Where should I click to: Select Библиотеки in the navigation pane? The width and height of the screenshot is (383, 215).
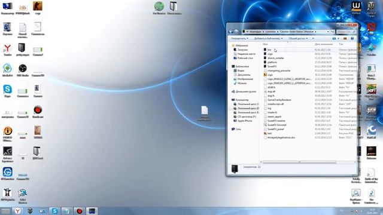[x=242, y=66]
